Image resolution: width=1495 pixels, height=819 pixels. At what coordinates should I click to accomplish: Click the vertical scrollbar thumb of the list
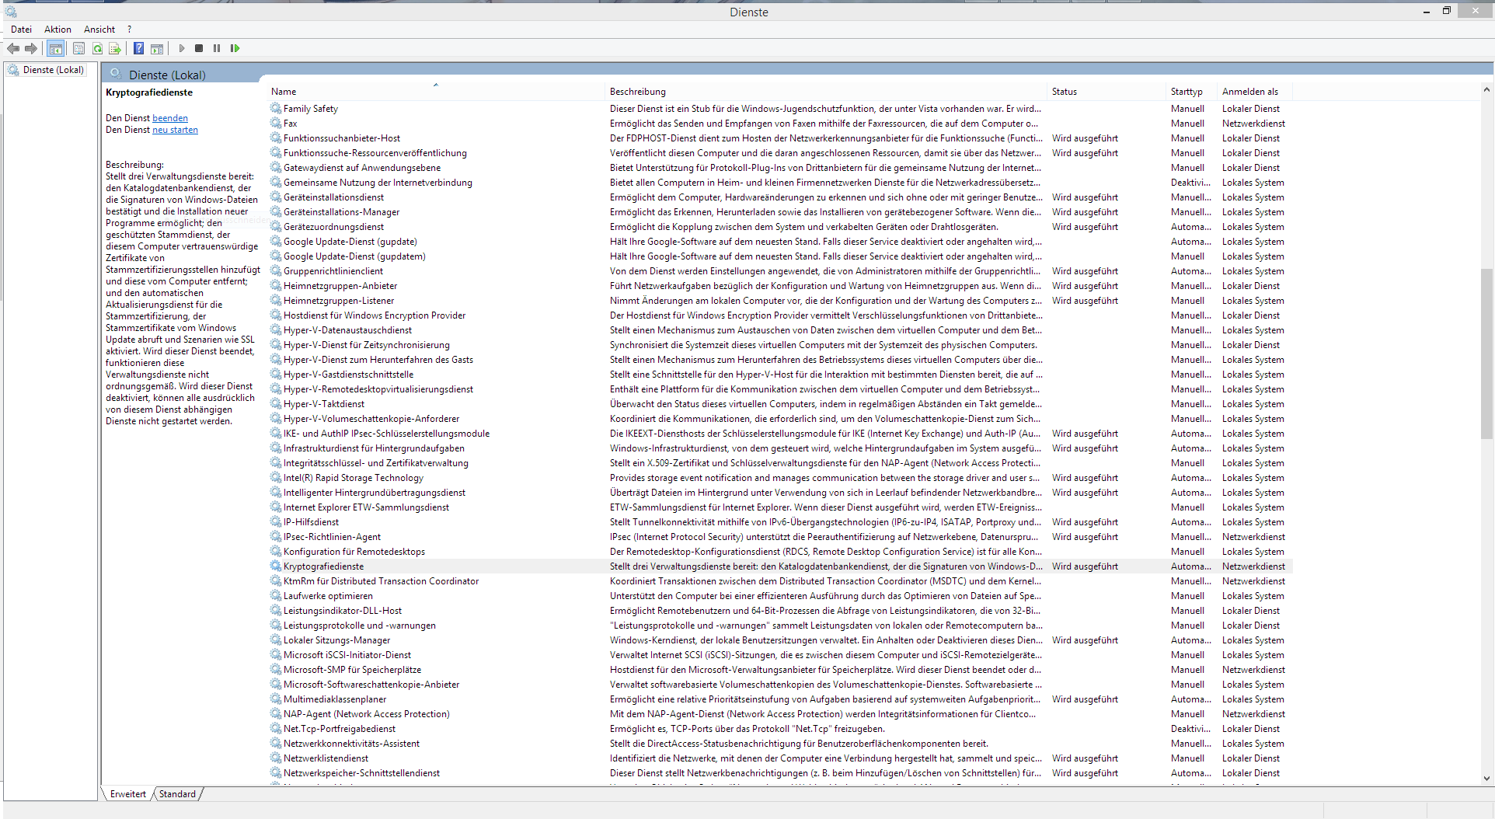pyautogui.click(x=1486, y=354)
